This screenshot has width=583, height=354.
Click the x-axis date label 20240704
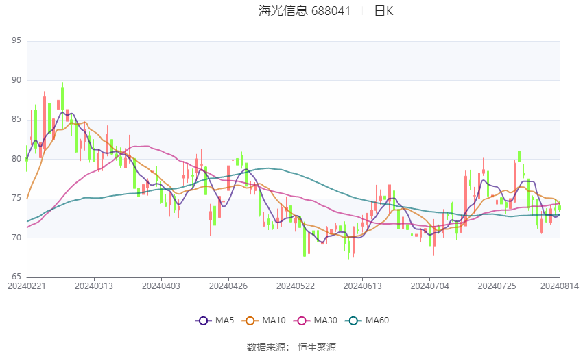[430, 286]
